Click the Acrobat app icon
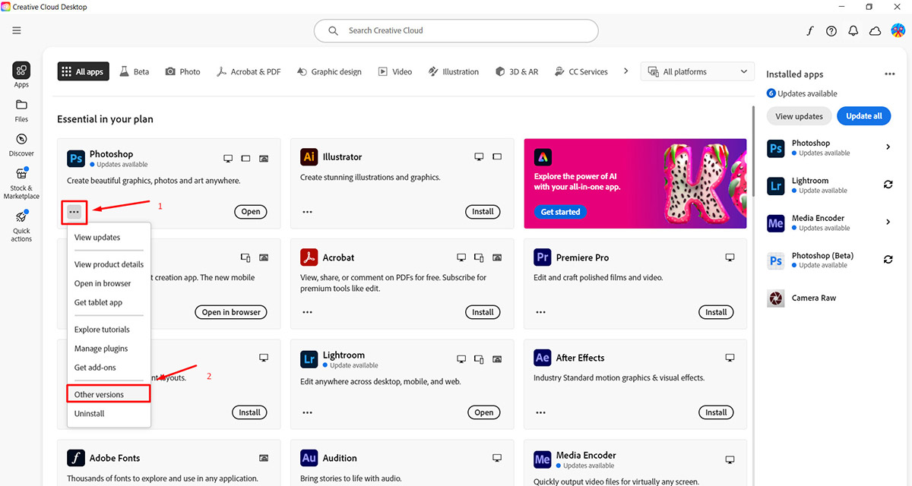The image size is (912, 486). point(309,257)
